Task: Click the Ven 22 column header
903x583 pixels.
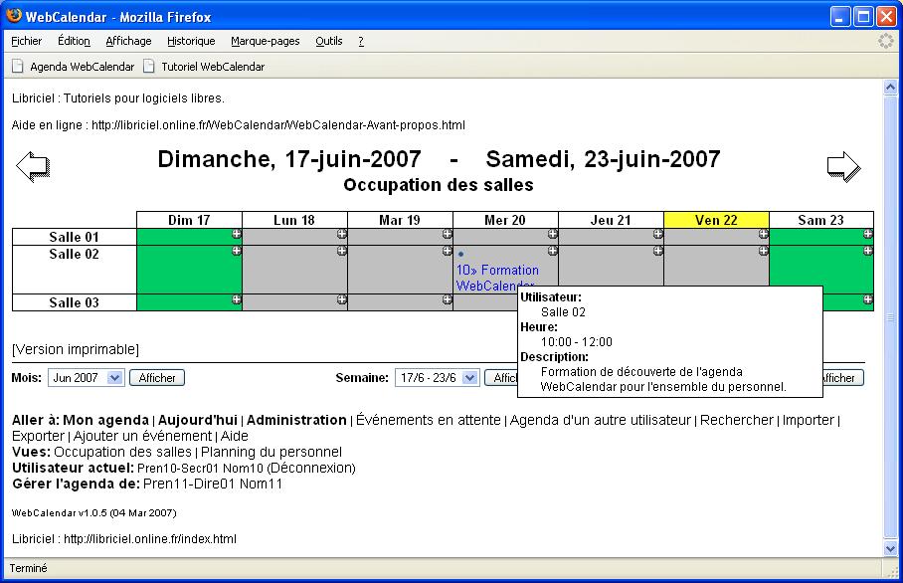Action: tap(716, 220)
